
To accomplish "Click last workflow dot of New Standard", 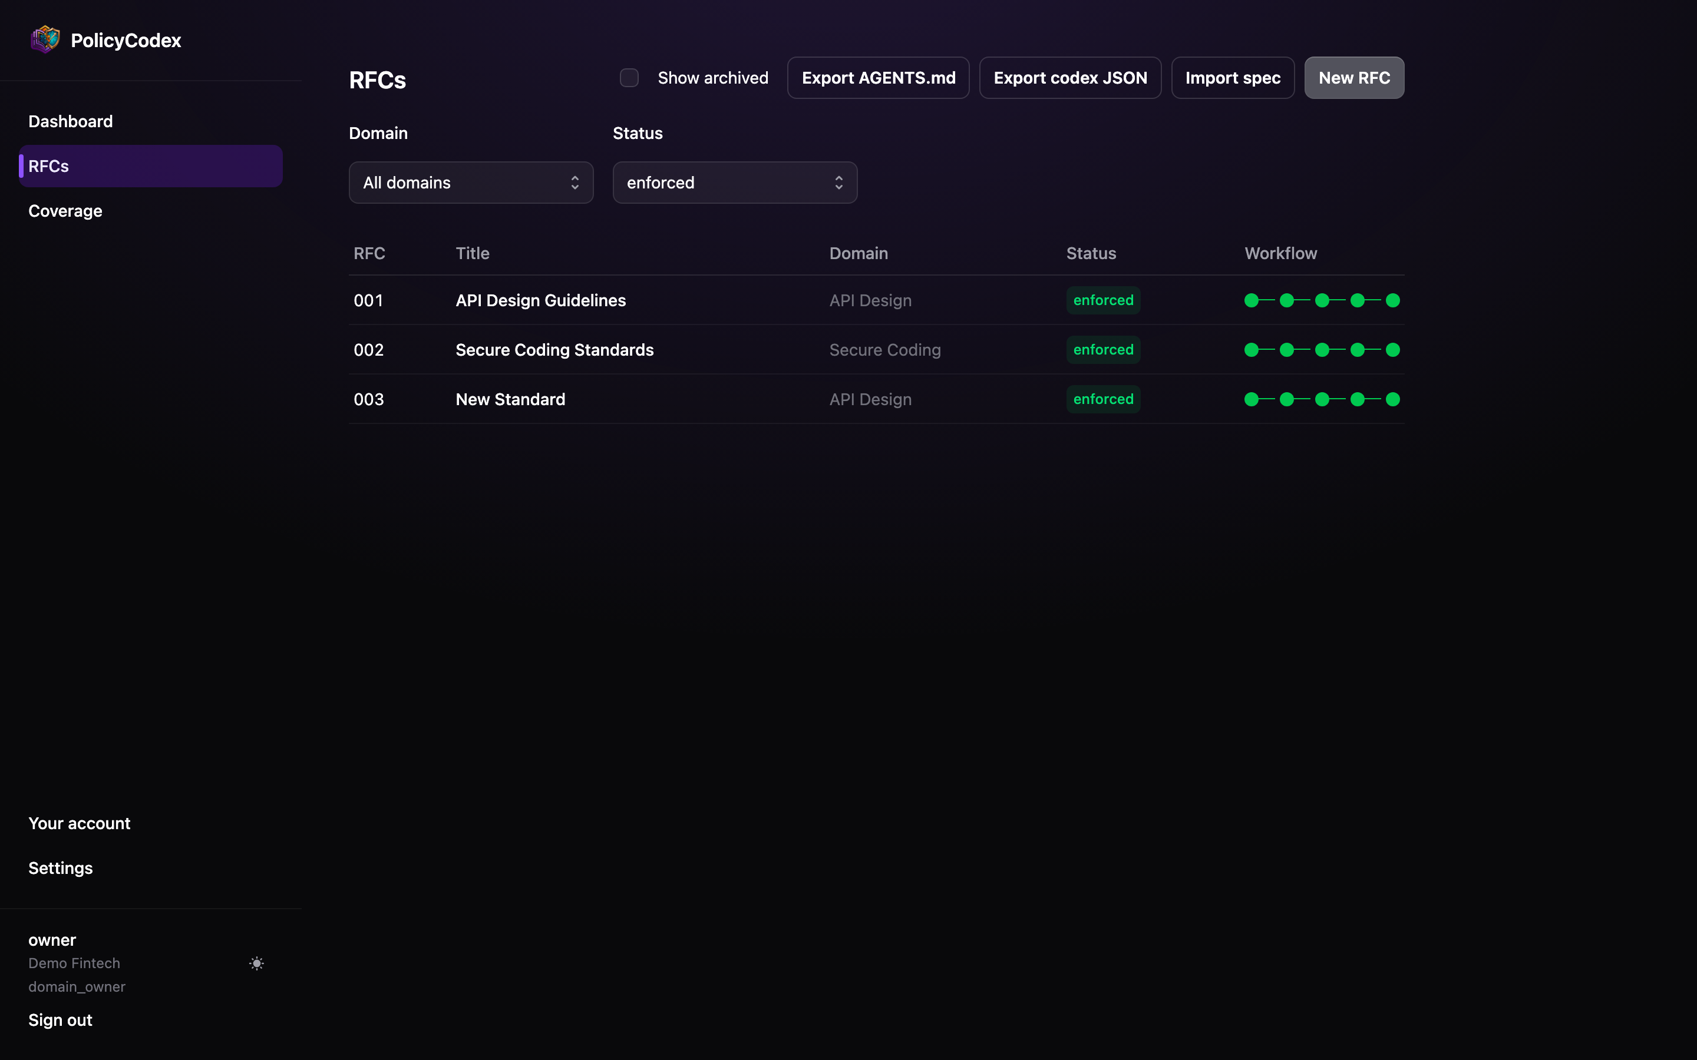I will click(1393, 399).
